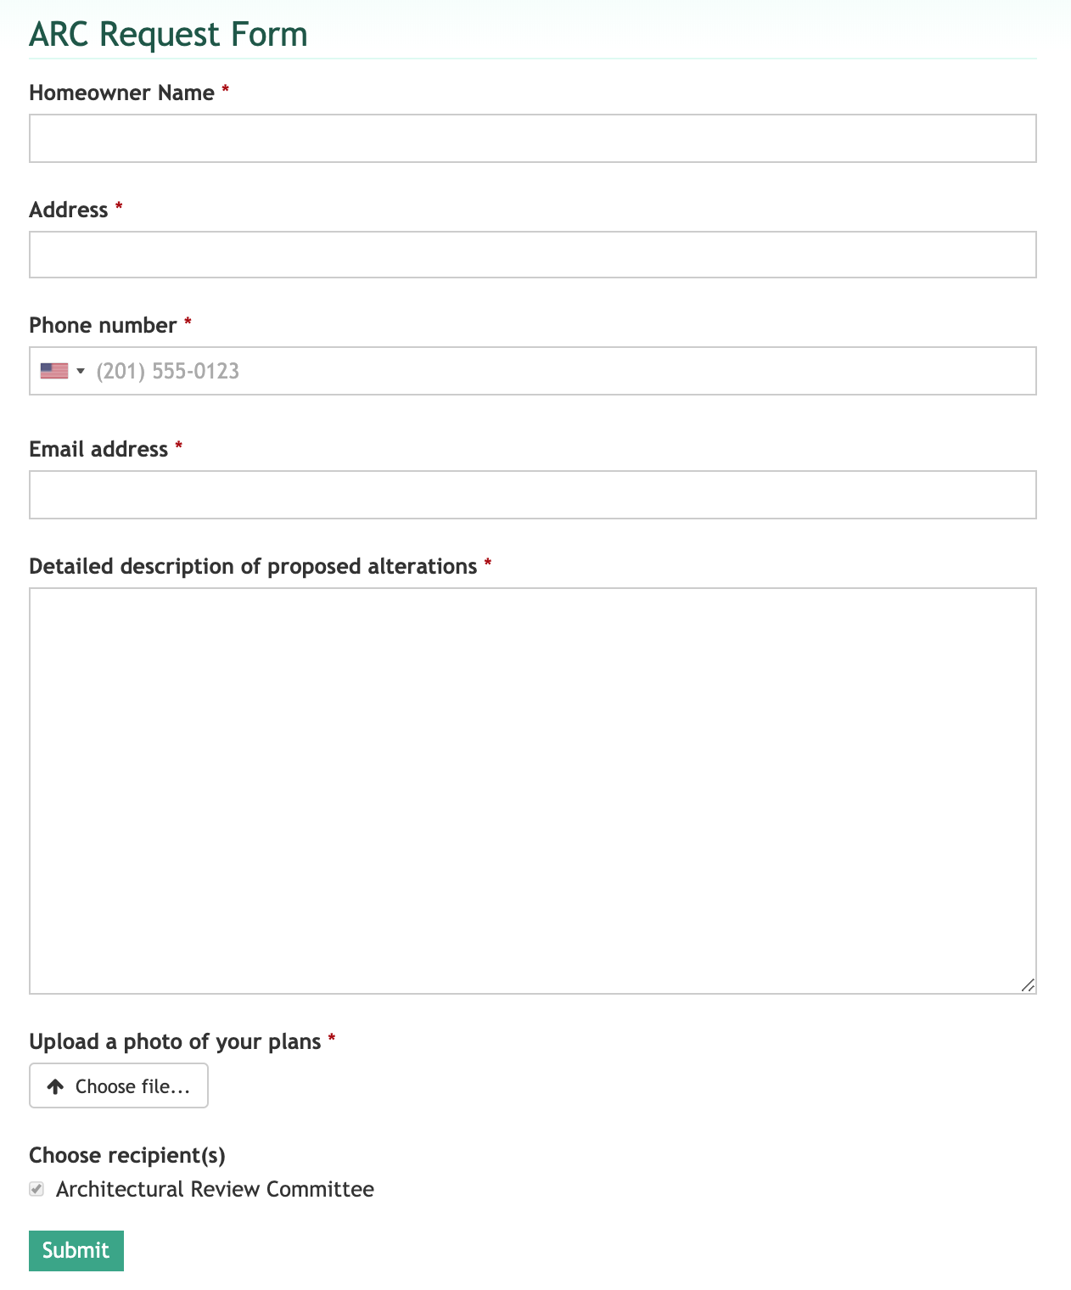Submit the ARC request form
The width and height of the screenshot is (1071, 1290).
(x=76, y=1250)
